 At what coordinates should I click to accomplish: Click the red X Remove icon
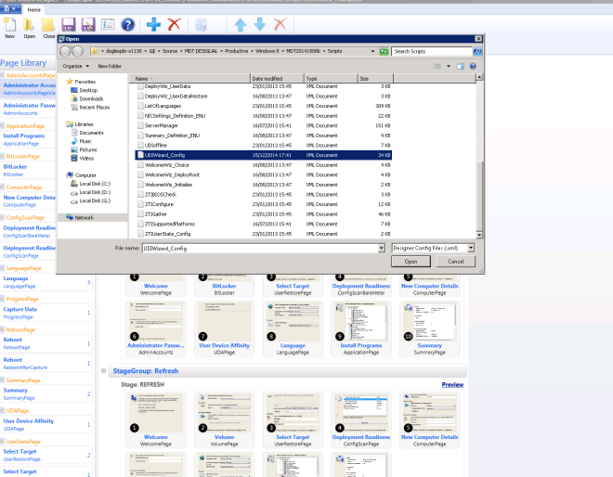point(174,24)
